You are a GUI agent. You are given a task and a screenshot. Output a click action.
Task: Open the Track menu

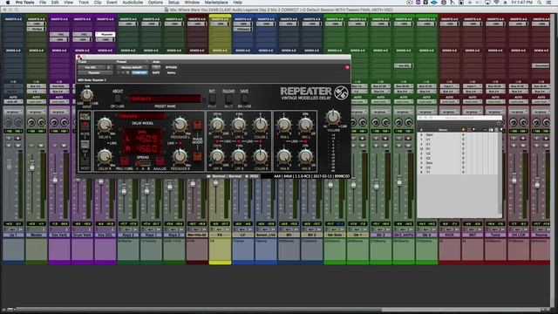(84, 3)
